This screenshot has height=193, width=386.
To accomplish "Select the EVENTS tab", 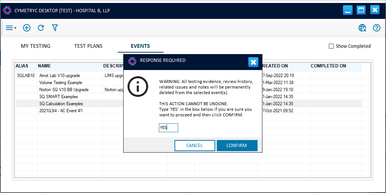I will [140, 46].
